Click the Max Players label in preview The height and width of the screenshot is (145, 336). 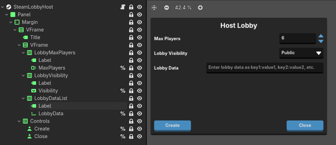pos(167,39)
